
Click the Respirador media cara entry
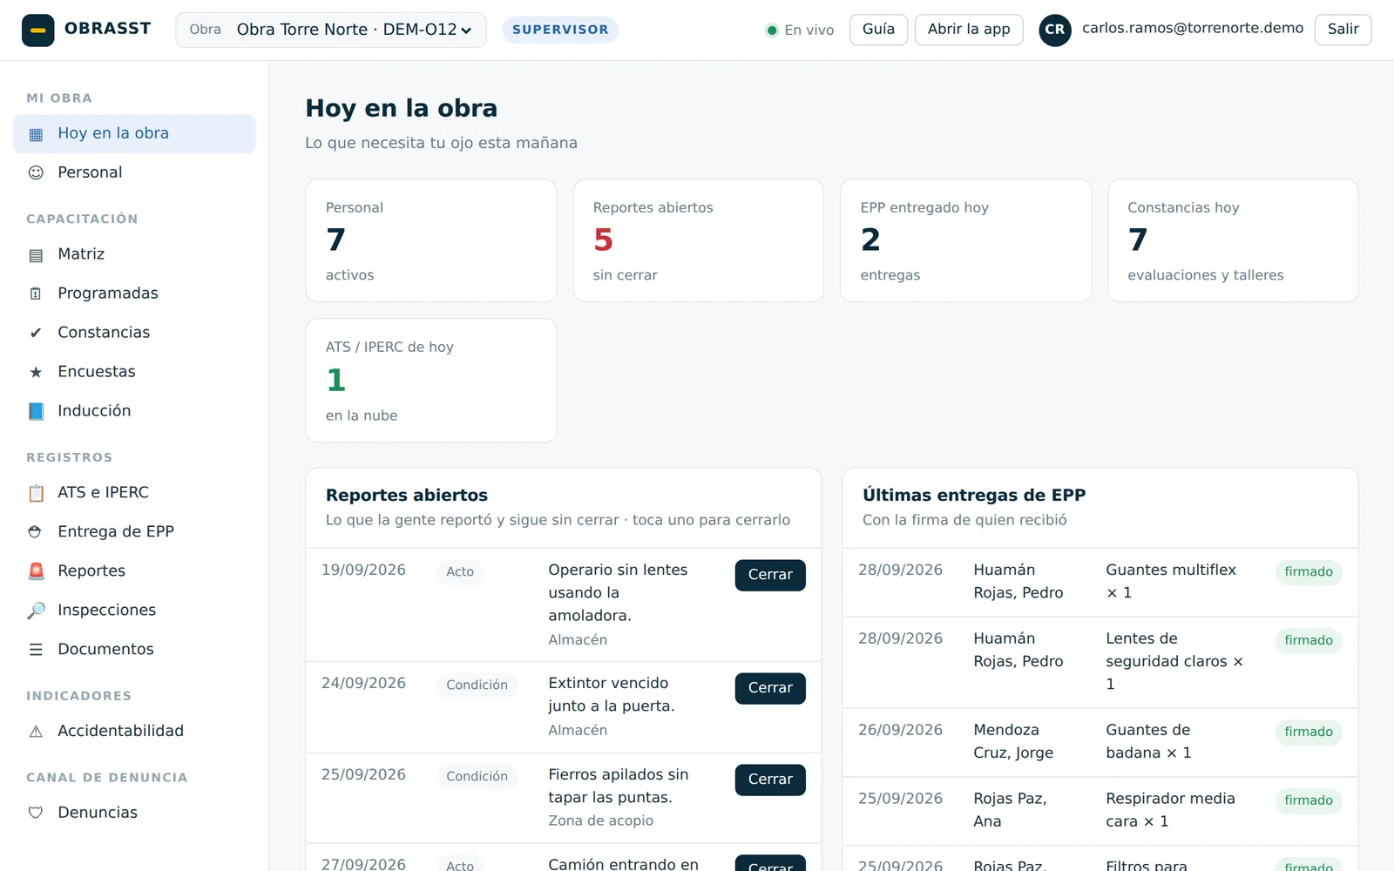(x=1100, y=810)
